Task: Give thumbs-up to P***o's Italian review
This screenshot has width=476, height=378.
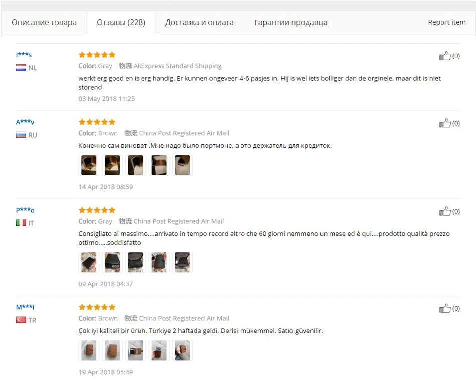Action: tap(445, 211)
